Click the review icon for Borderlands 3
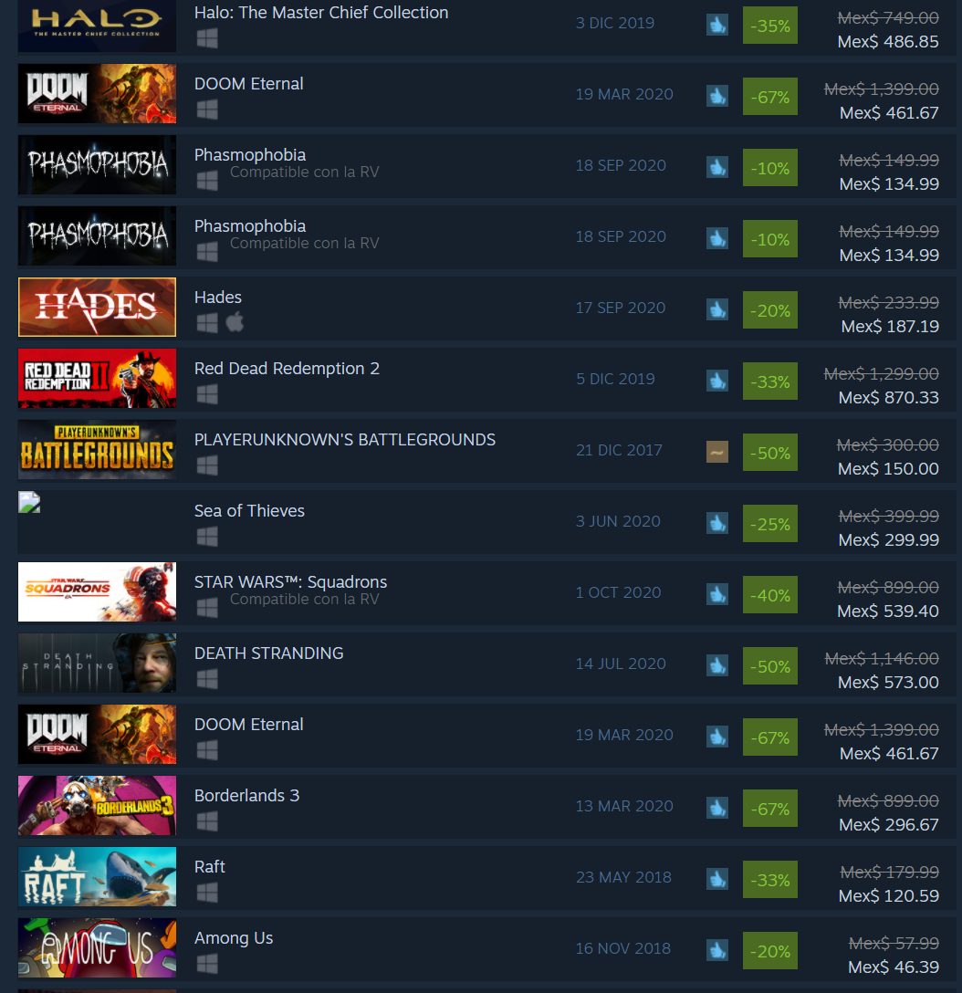The width and height of the screenshot is (962, 993). click(x=716, y=808)
